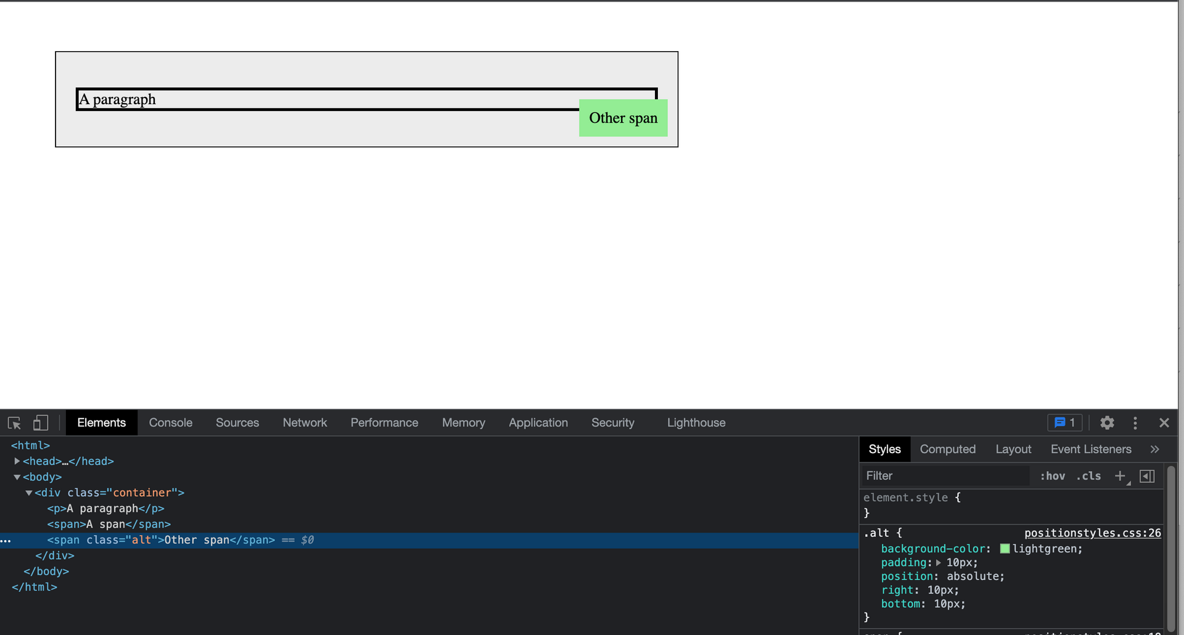Image resolution: width=1184 pixels, height=635 pixels.
Task: Open the Memory tab
Action: pos(464,423)
